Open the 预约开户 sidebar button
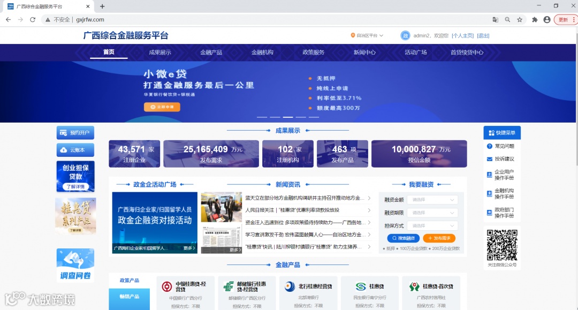578x310 pixels. [x=75, y=133]
